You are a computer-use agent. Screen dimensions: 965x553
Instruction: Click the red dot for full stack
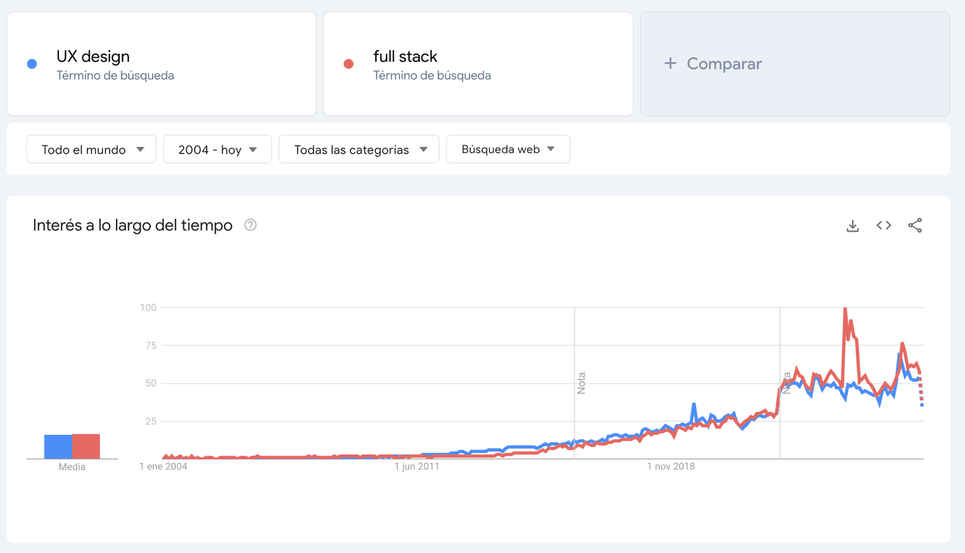coord(349,64)
